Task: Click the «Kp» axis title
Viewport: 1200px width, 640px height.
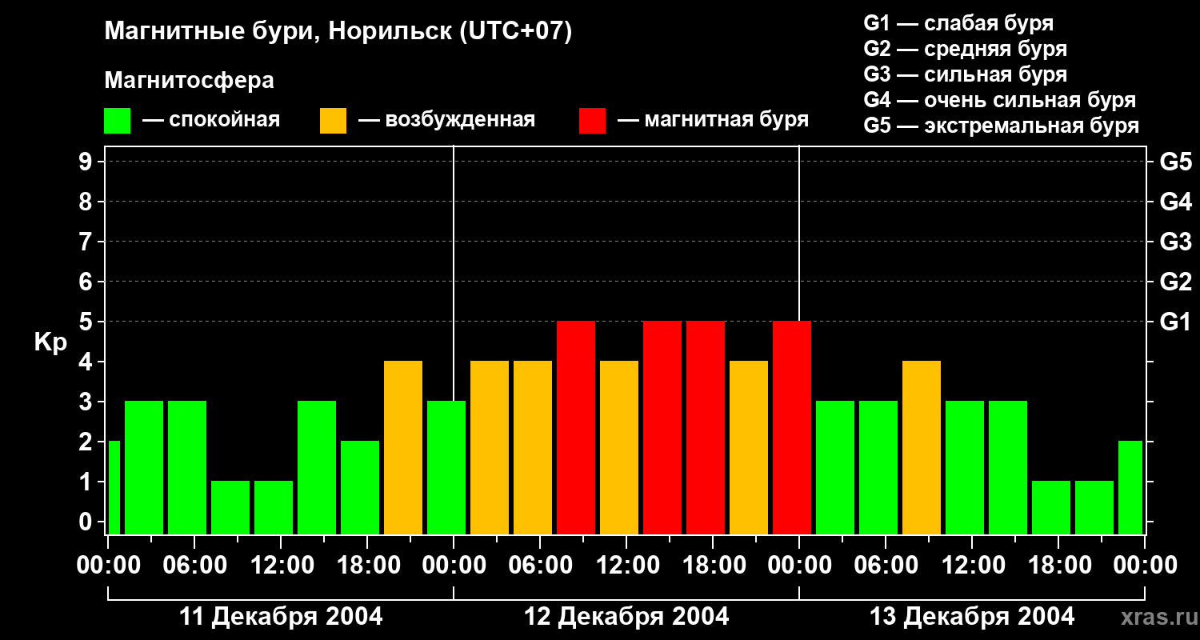Action: pos(50,342)
